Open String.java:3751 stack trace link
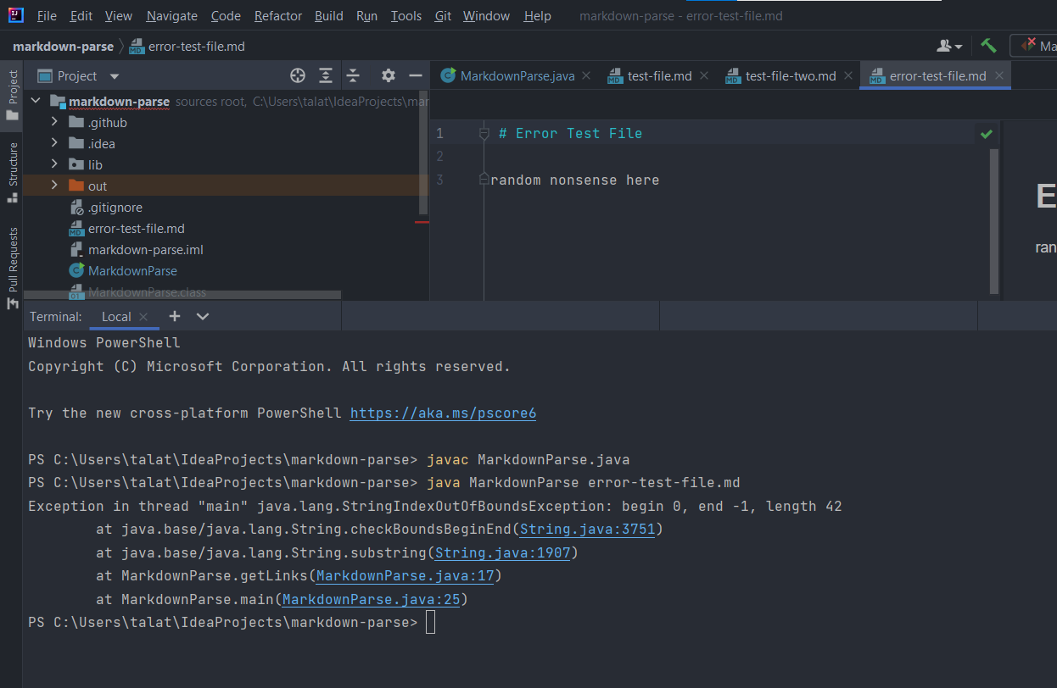 pos(588,530)
